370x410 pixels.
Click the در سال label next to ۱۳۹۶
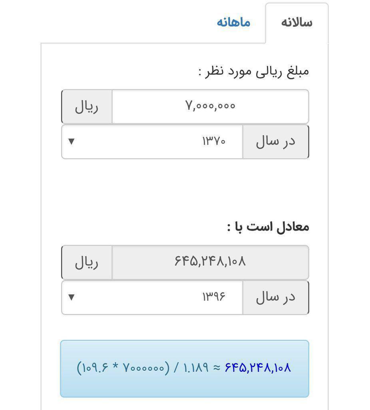(x=275, y=297)
